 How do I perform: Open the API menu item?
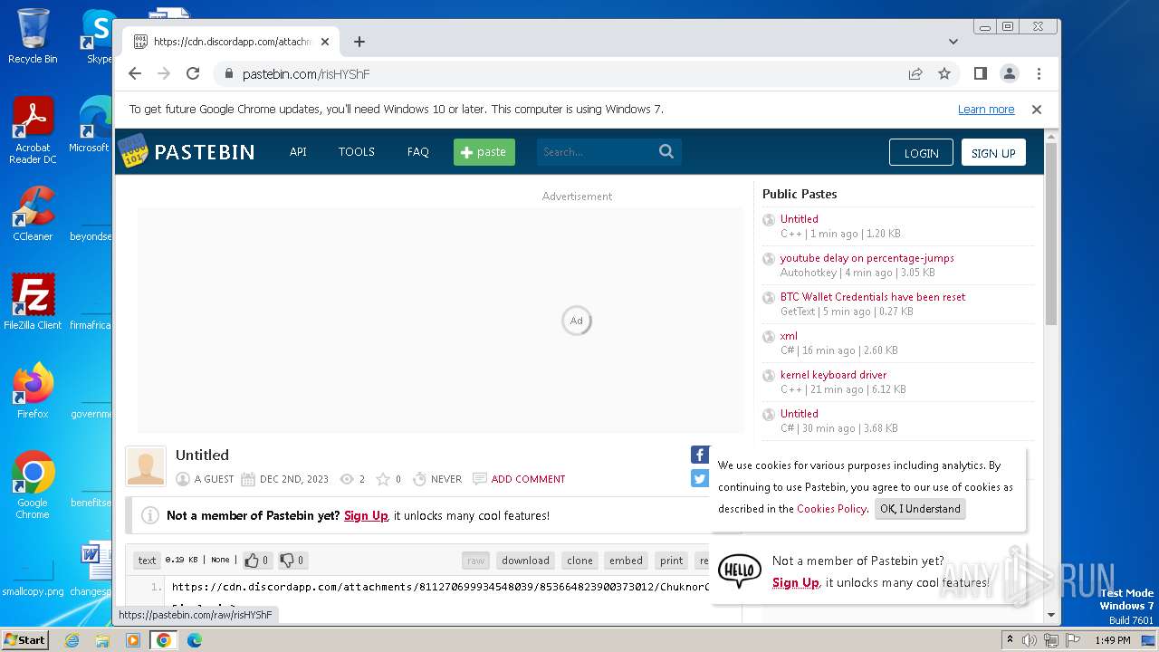point(298,152)
